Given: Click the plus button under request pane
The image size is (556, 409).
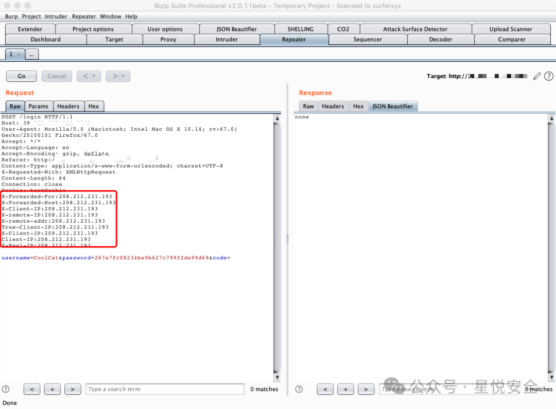Looking at the screenshot, I should point(52,389).
